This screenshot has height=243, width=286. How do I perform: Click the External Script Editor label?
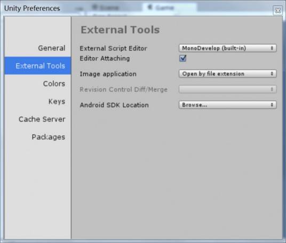pos(113,48)
